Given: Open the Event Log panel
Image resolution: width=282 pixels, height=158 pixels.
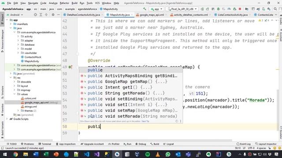Looking at the screenshot, I should tap(244, 144).
